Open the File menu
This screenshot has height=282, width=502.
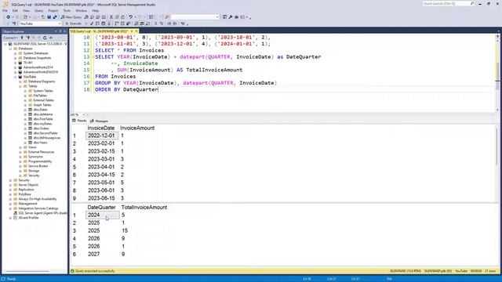tap(5, 10)
